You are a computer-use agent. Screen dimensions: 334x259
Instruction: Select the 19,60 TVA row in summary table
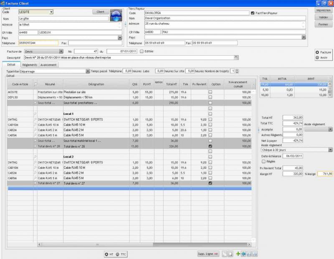[294, 85]
